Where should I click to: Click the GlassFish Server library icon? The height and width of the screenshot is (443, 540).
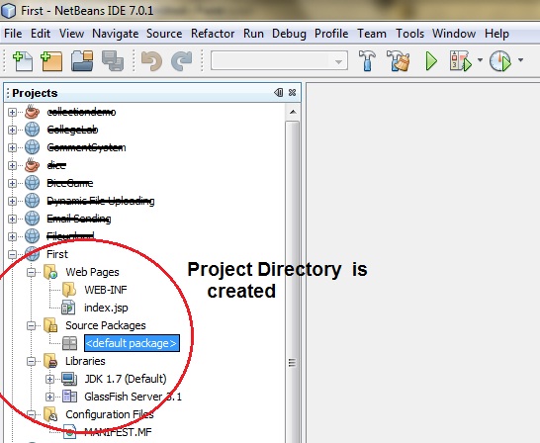click(x=69, y=397)
